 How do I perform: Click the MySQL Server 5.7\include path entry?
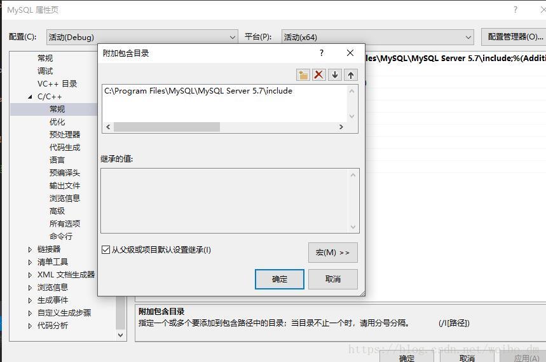pos(198,91)
